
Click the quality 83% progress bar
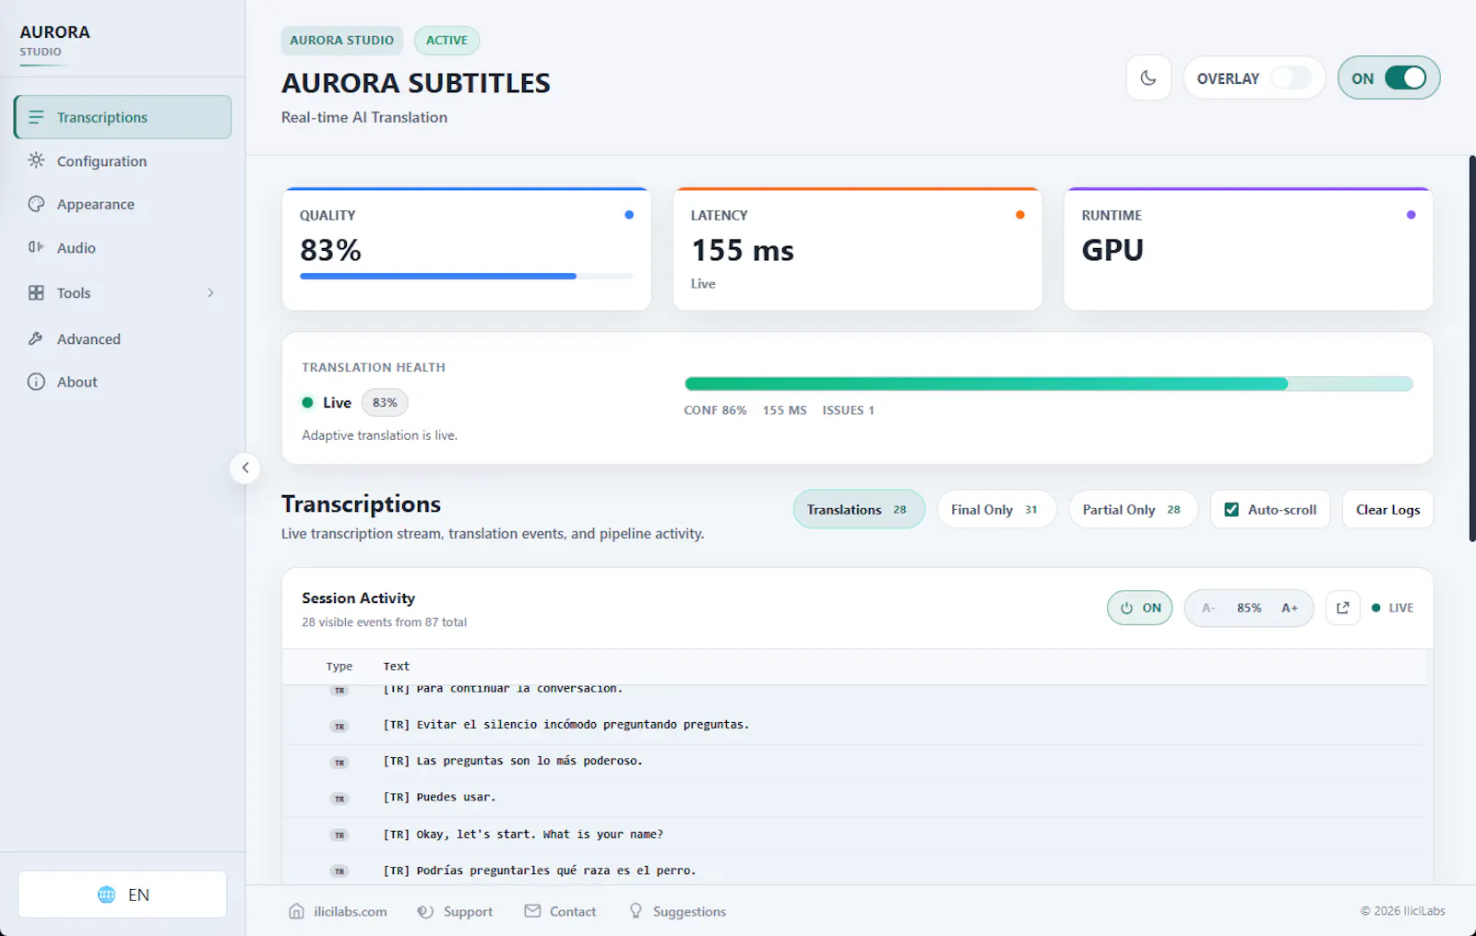click(467, 276)
